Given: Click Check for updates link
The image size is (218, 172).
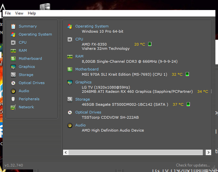Looking at the screenshot, I should point(193,165).
